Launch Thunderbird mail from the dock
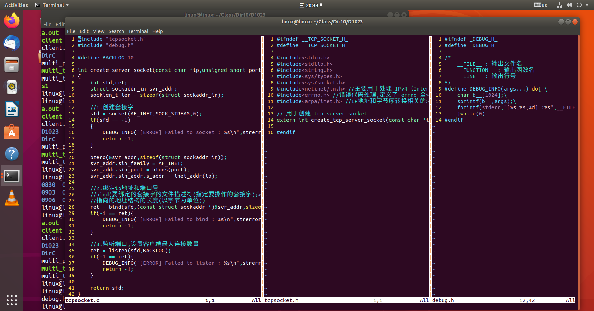The image size is (594, 311). click(12, 43)
